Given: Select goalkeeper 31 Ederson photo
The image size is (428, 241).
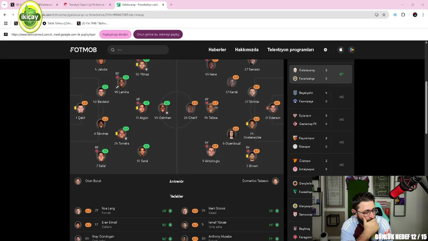Looking at the screenshot, I should 273,109.
